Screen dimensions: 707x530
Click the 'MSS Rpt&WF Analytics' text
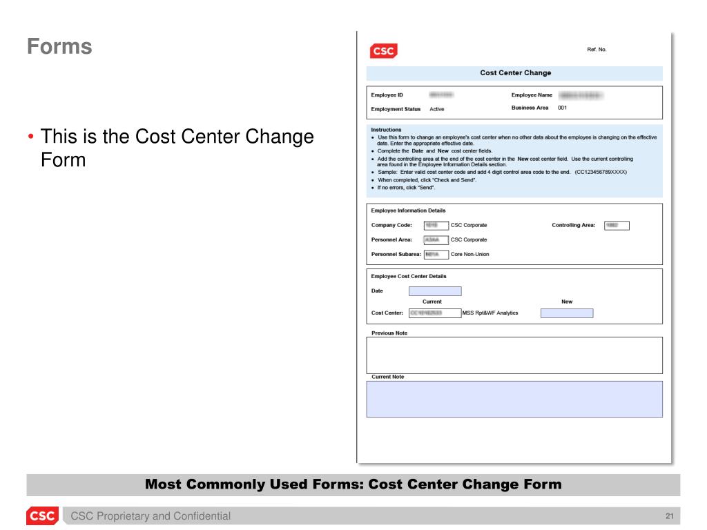point(490,313)
